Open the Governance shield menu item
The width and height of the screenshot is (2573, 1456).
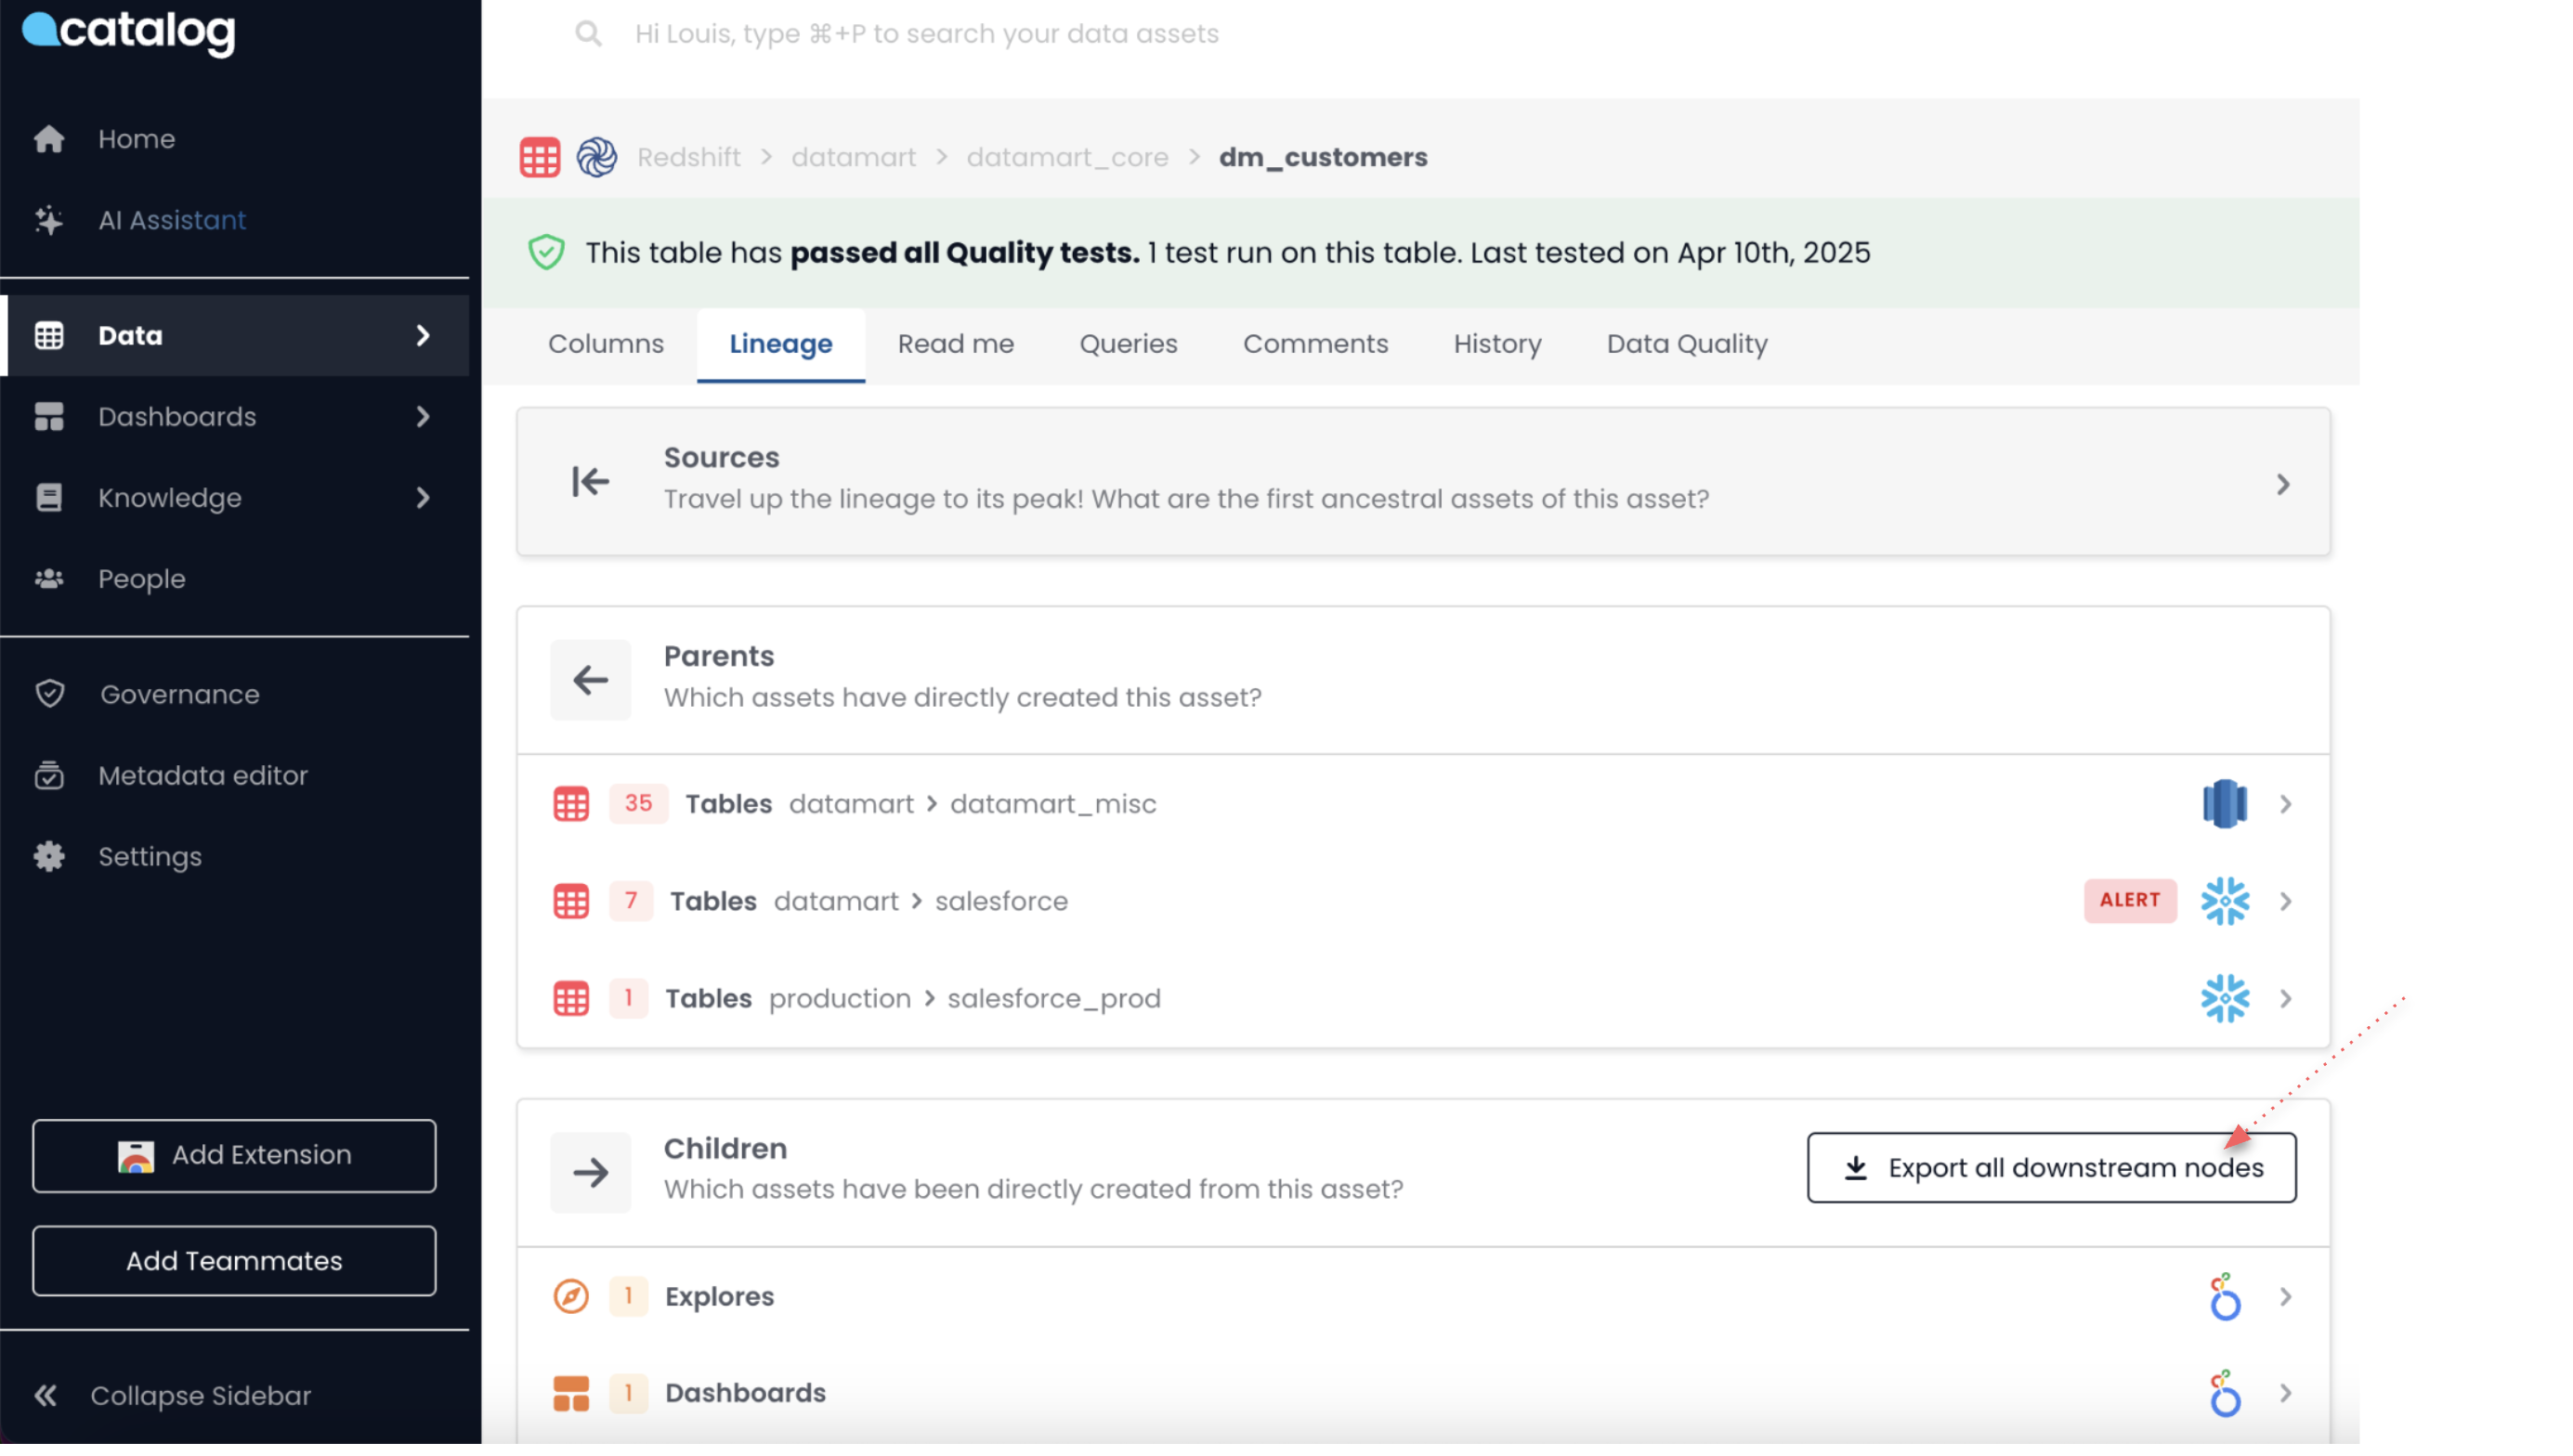(x=179, y=694)
